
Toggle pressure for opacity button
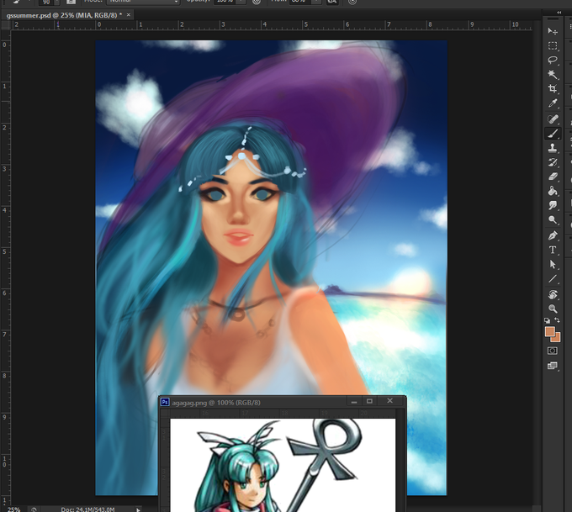(x=257, y=2)
